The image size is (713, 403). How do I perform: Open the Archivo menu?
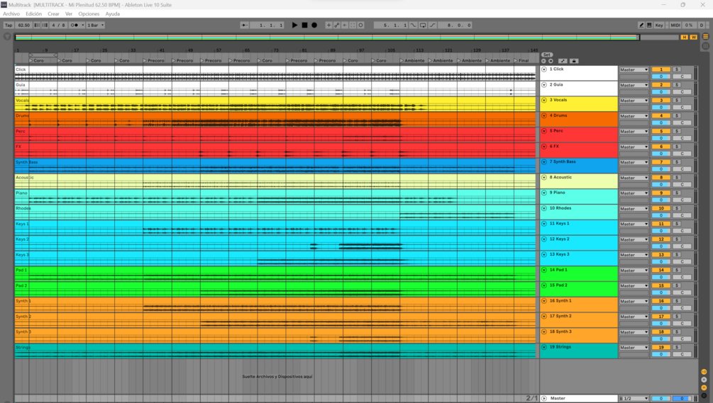pyautogui.click(x=11, y=14)
